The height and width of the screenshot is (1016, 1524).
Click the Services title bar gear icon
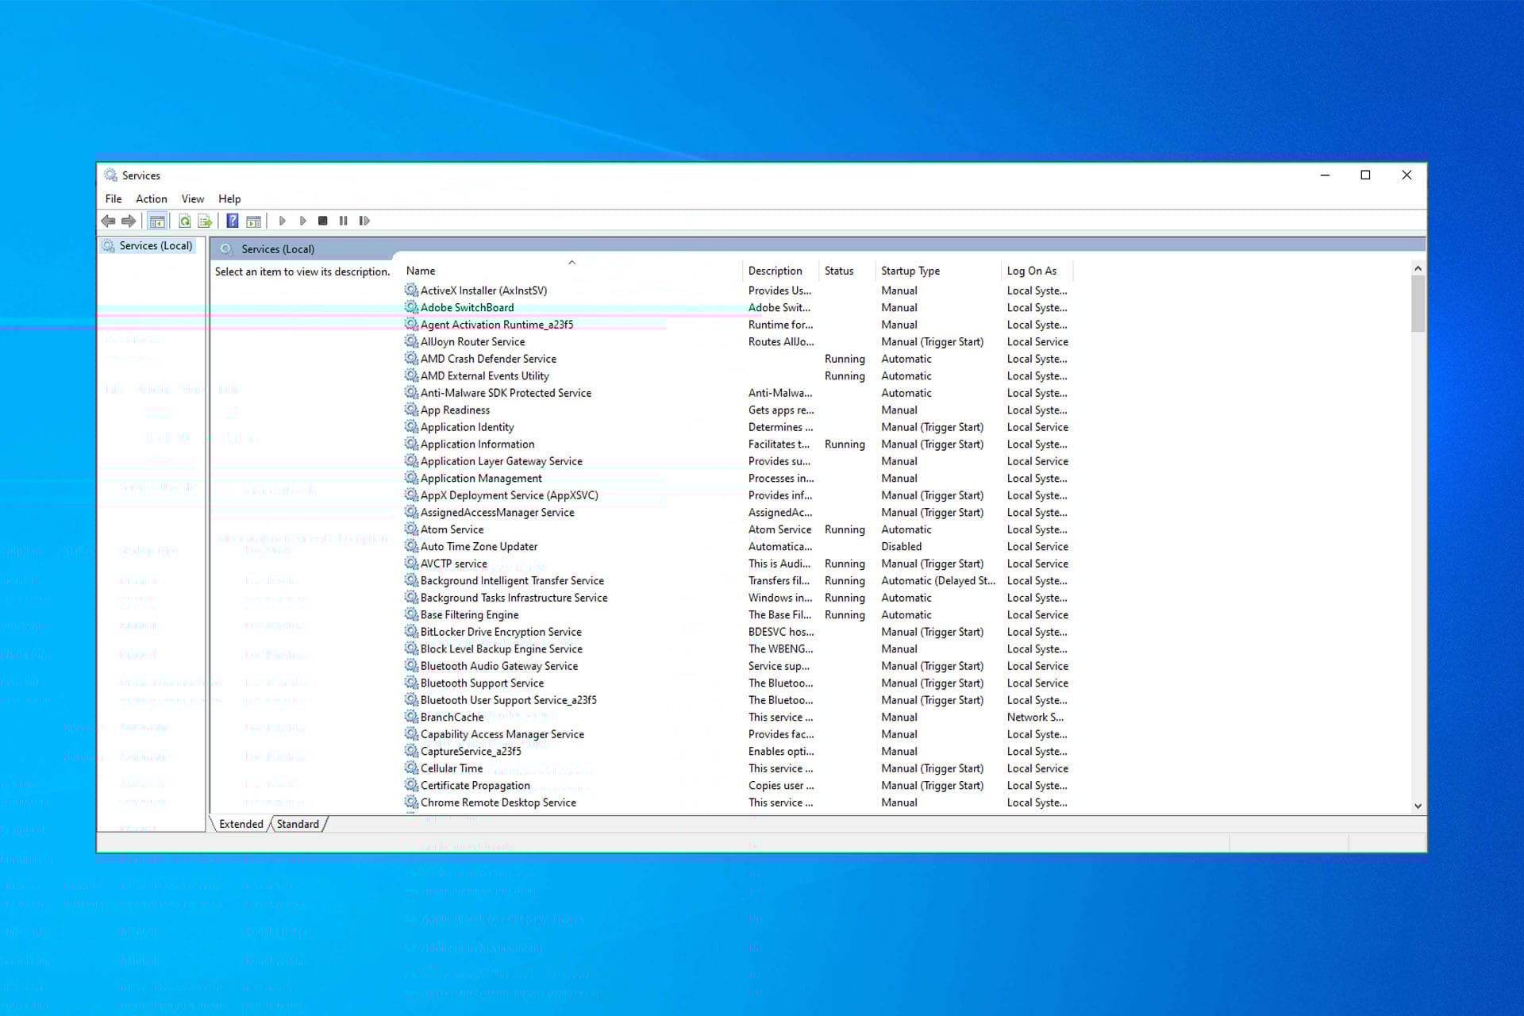coord(110,175)
